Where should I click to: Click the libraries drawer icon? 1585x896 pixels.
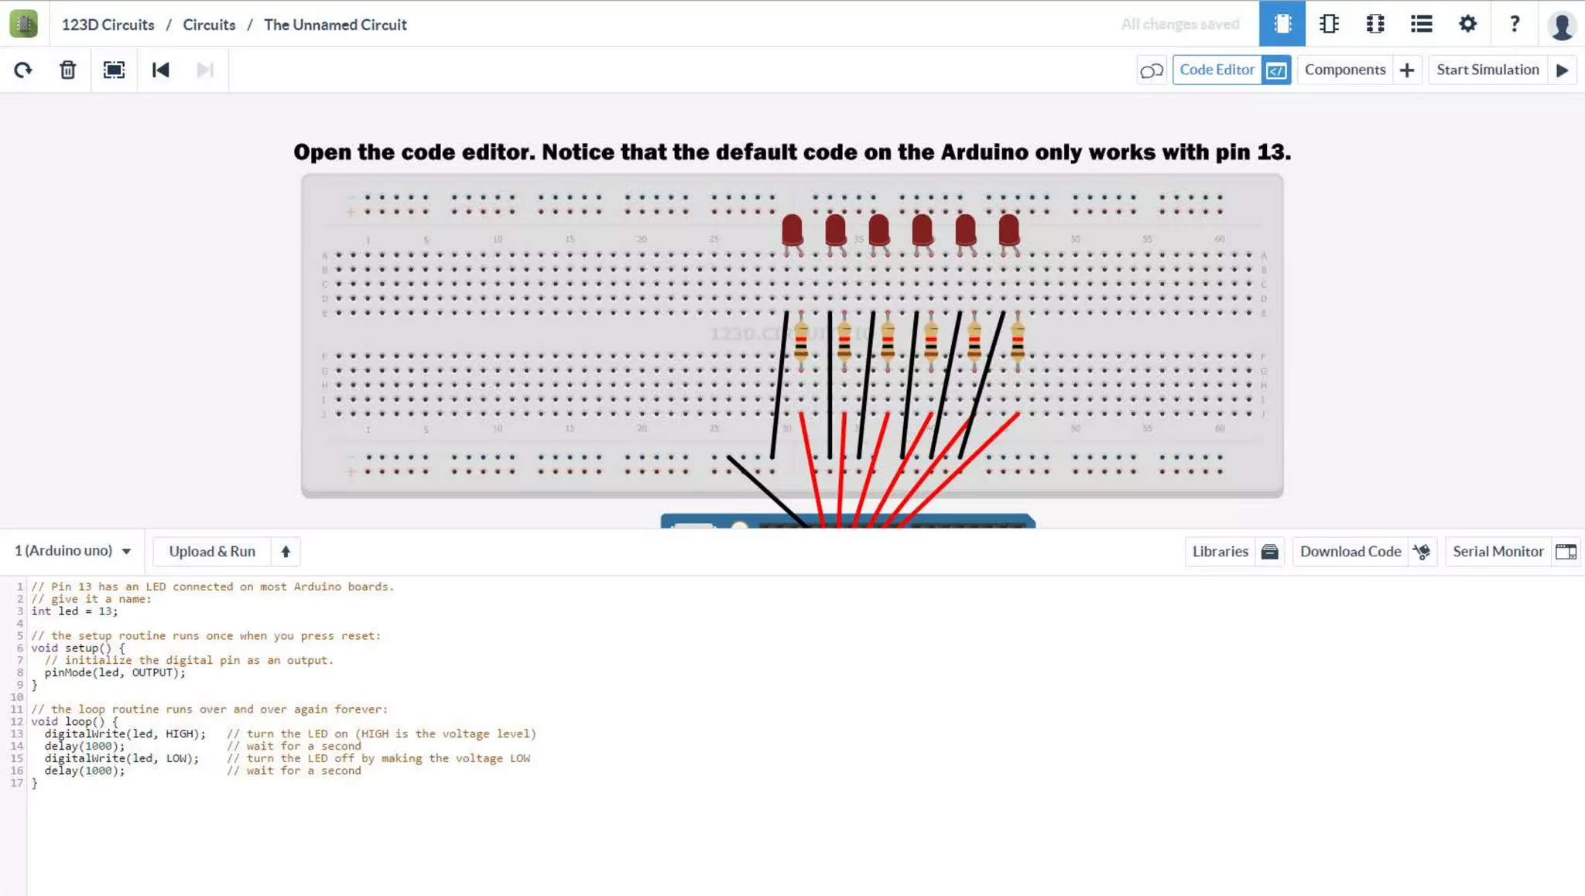coord(1270,552)
